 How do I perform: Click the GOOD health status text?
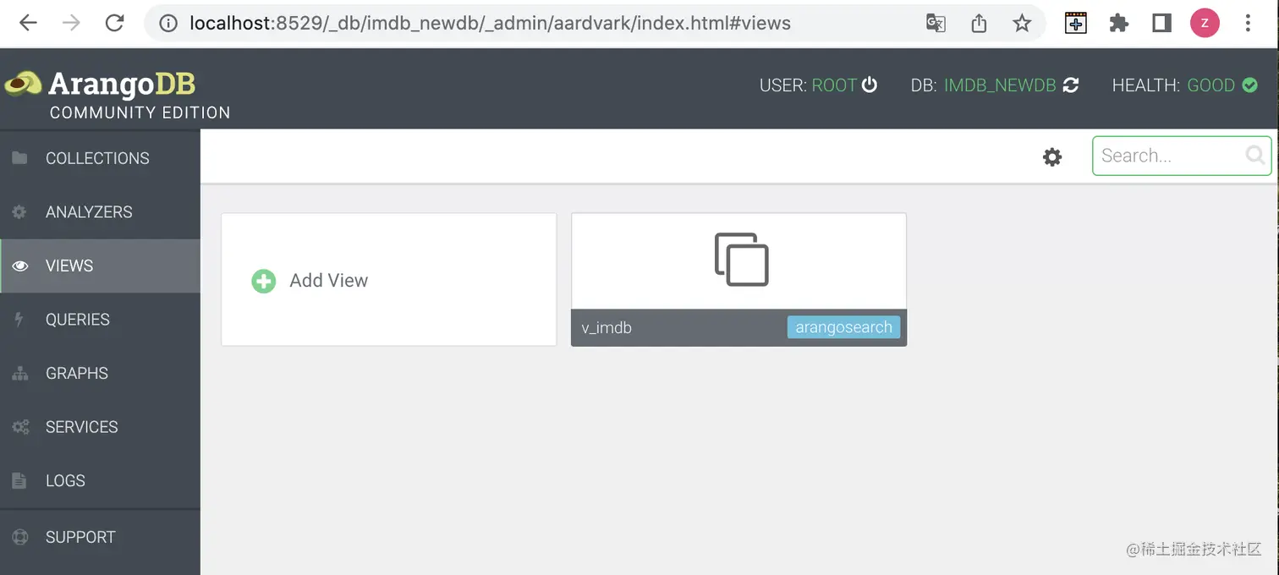(x=1211, y=85)
